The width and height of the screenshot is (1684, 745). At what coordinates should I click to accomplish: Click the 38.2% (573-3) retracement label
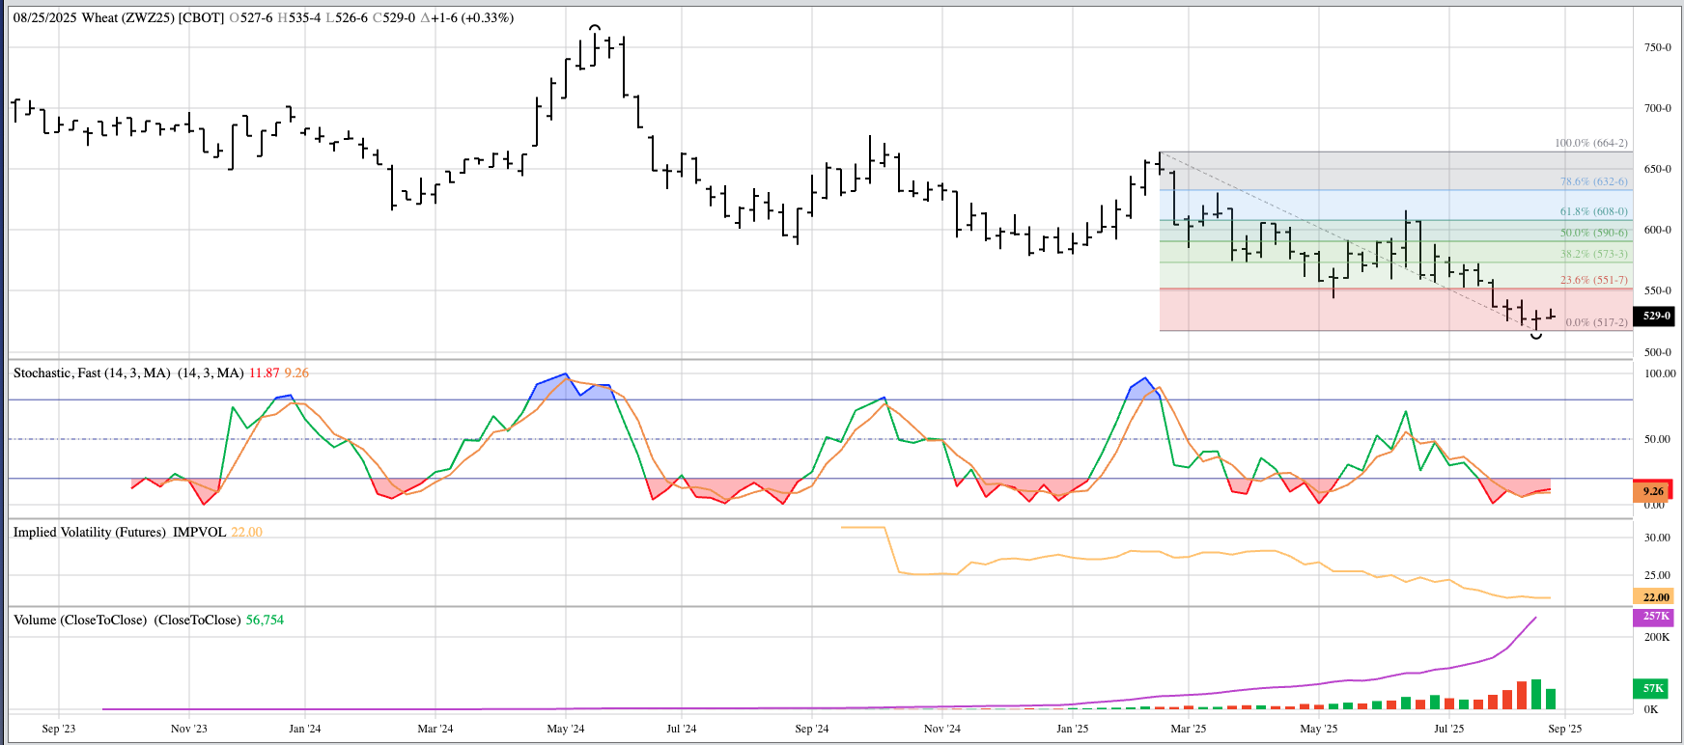(1593, 254)
